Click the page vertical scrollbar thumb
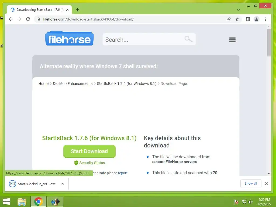 [269, 43]
